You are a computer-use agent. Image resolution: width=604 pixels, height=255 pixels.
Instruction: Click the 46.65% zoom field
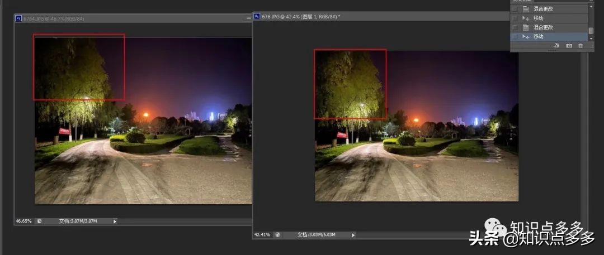(24, 221)
